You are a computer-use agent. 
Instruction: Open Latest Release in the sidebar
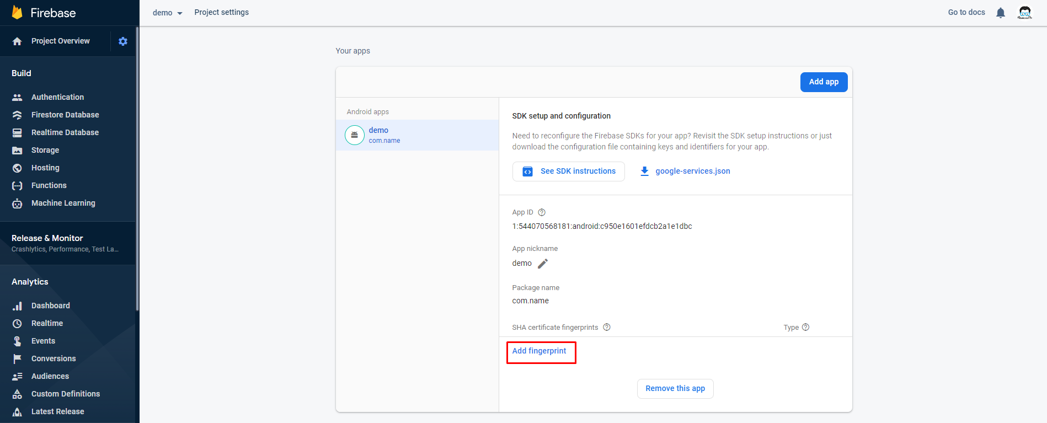click(x=58, y=411)
